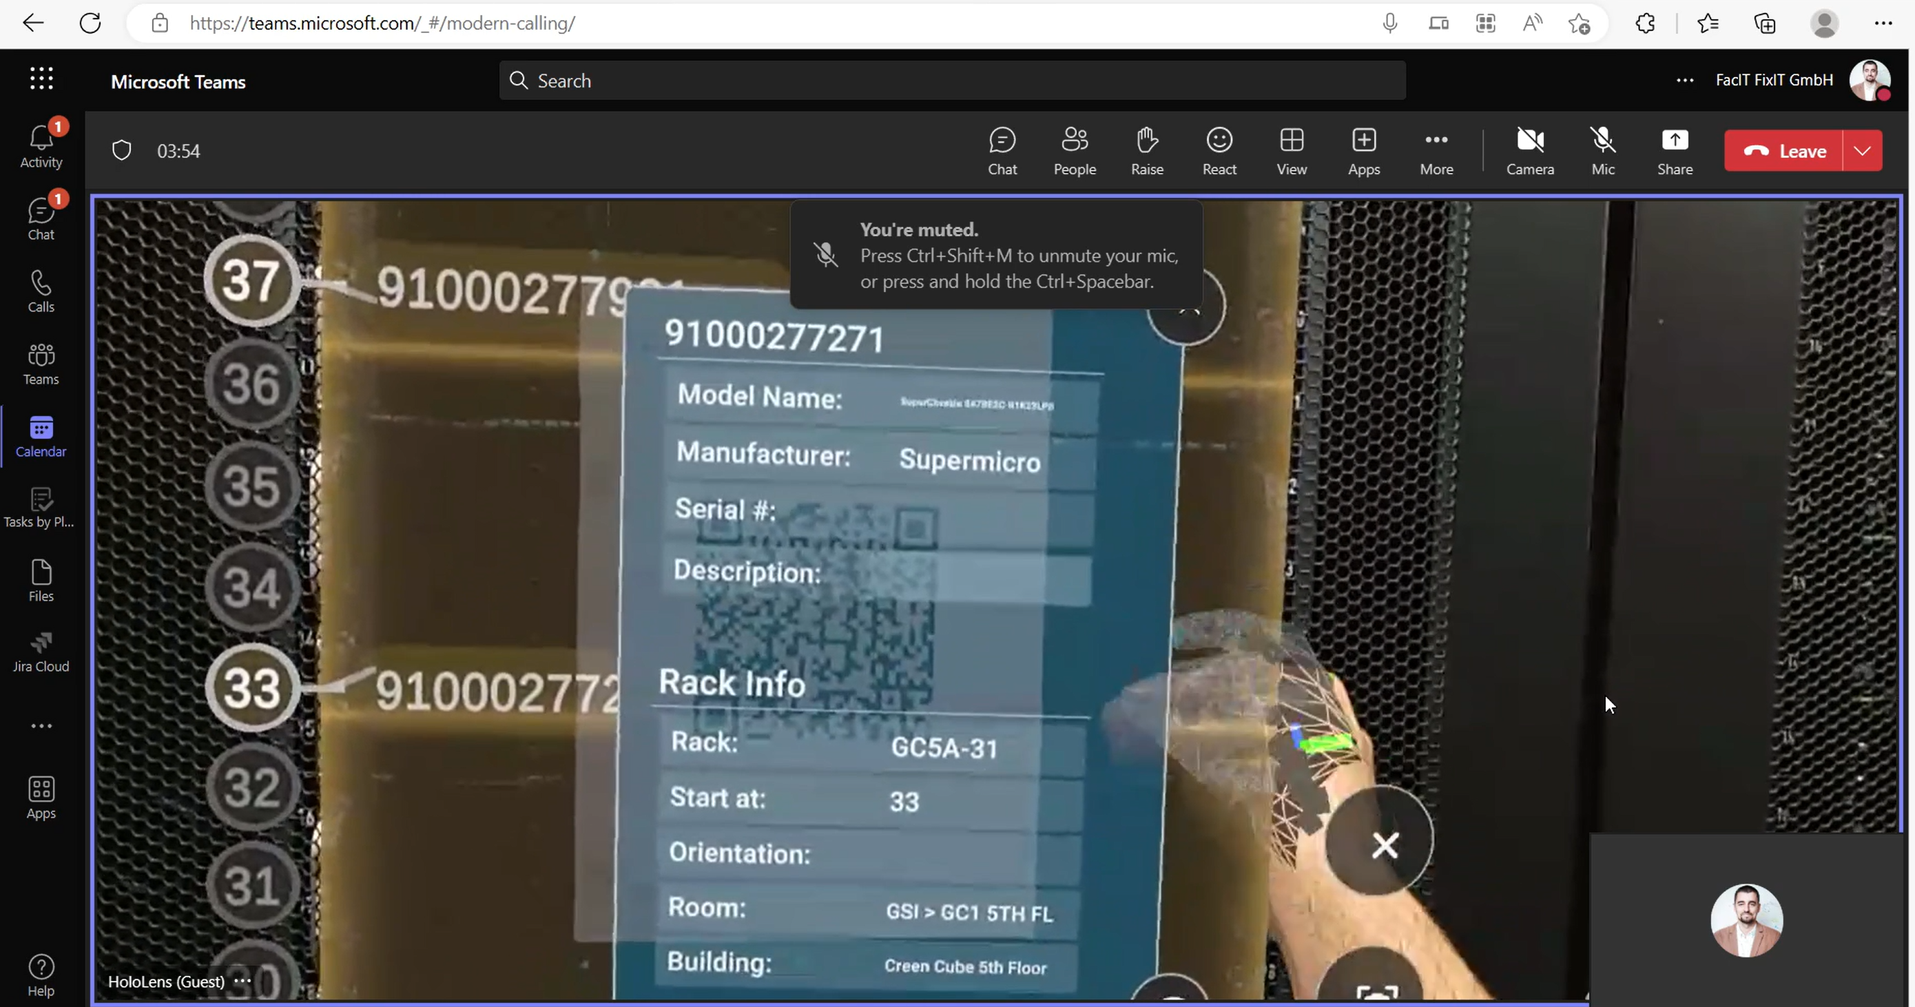Open HoloLens (Guest) more options ellipsis
This screenshot has height=1007, width=1915.
tap(242, 981)
